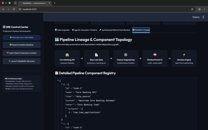The image size is (208, 130).
Task: Click the Raw Loan Data document icon
Action: point(97,55)
